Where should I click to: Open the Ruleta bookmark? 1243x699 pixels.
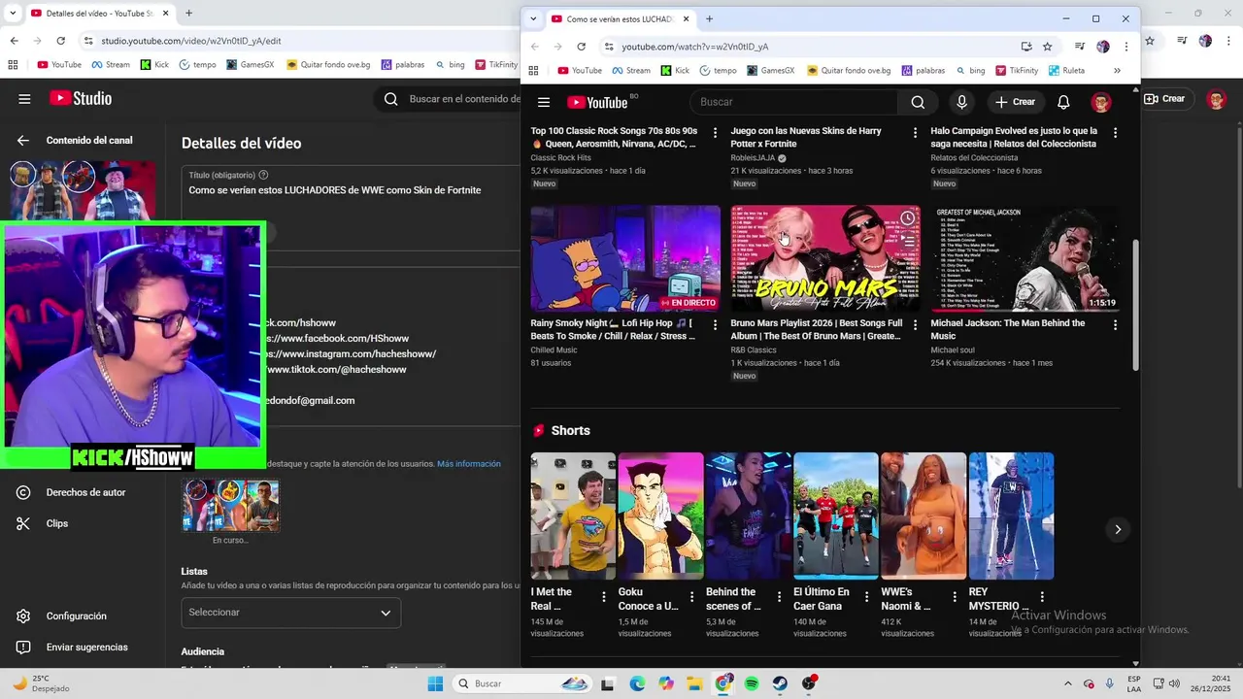click(1066, 71)
